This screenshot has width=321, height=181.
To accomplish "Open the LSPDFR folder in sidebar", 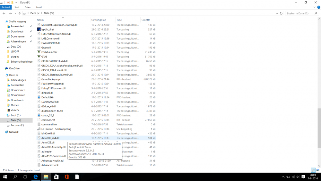I will (15, 51).
